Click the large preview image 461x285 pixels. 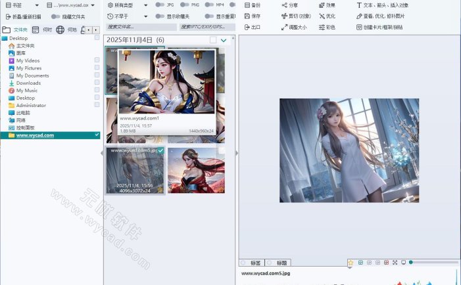pyautogui.click(x=349, y=150)
